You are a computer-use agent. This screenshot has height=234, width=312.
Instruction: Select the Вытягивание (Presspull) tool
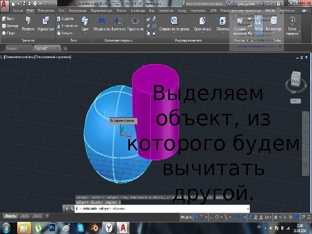[68, 26]
